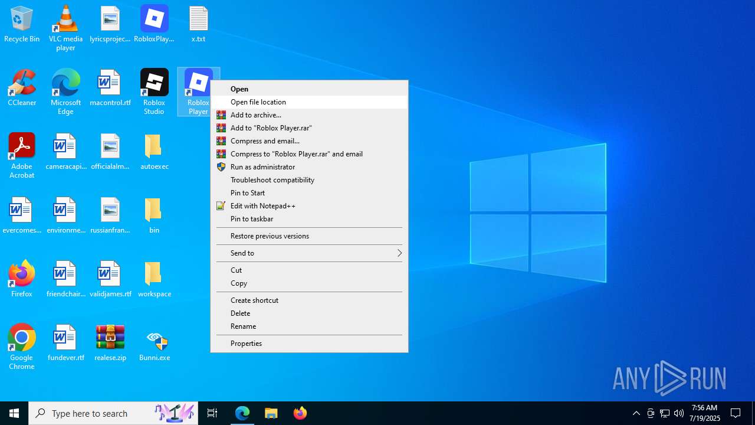This screenshot has height=425, width=755.
Task: Select the Adobe Acrobat shortcut
Action: click(22, 155)
